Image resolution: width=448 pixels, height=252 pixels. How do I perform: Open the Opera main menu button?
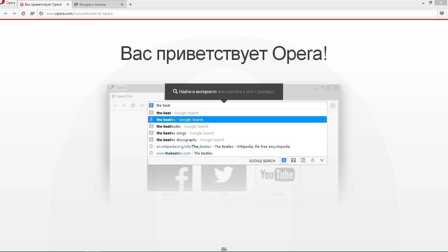point(8,3)
